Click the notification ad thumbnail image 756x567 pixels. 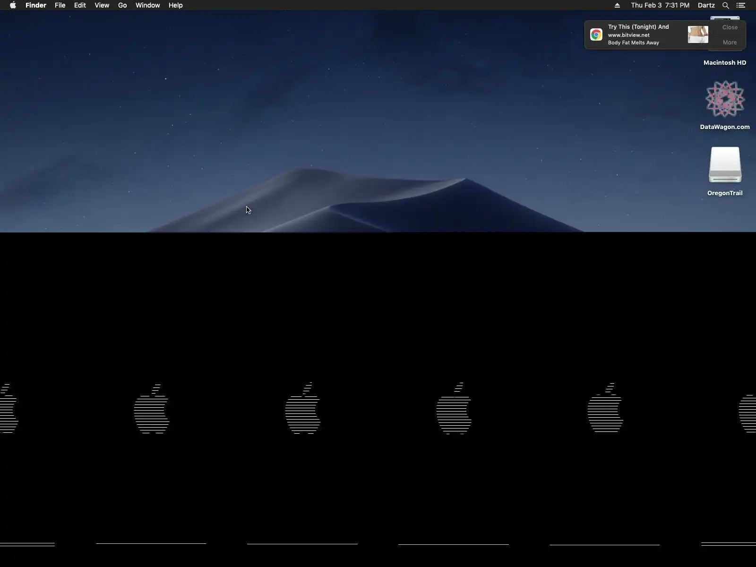tap(698, 34)
